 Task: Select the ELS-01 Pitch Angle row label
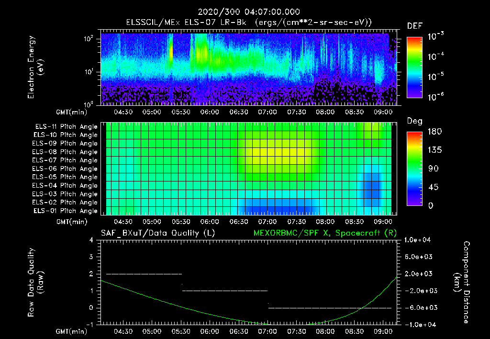(x=65, y=211)
